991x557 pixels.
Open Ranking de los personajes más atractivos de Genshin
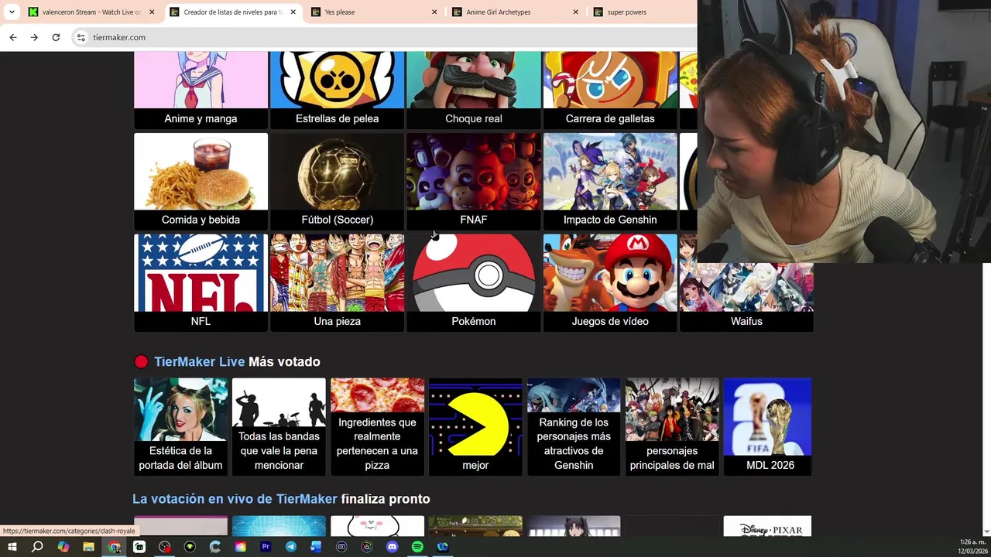(574, 426)
